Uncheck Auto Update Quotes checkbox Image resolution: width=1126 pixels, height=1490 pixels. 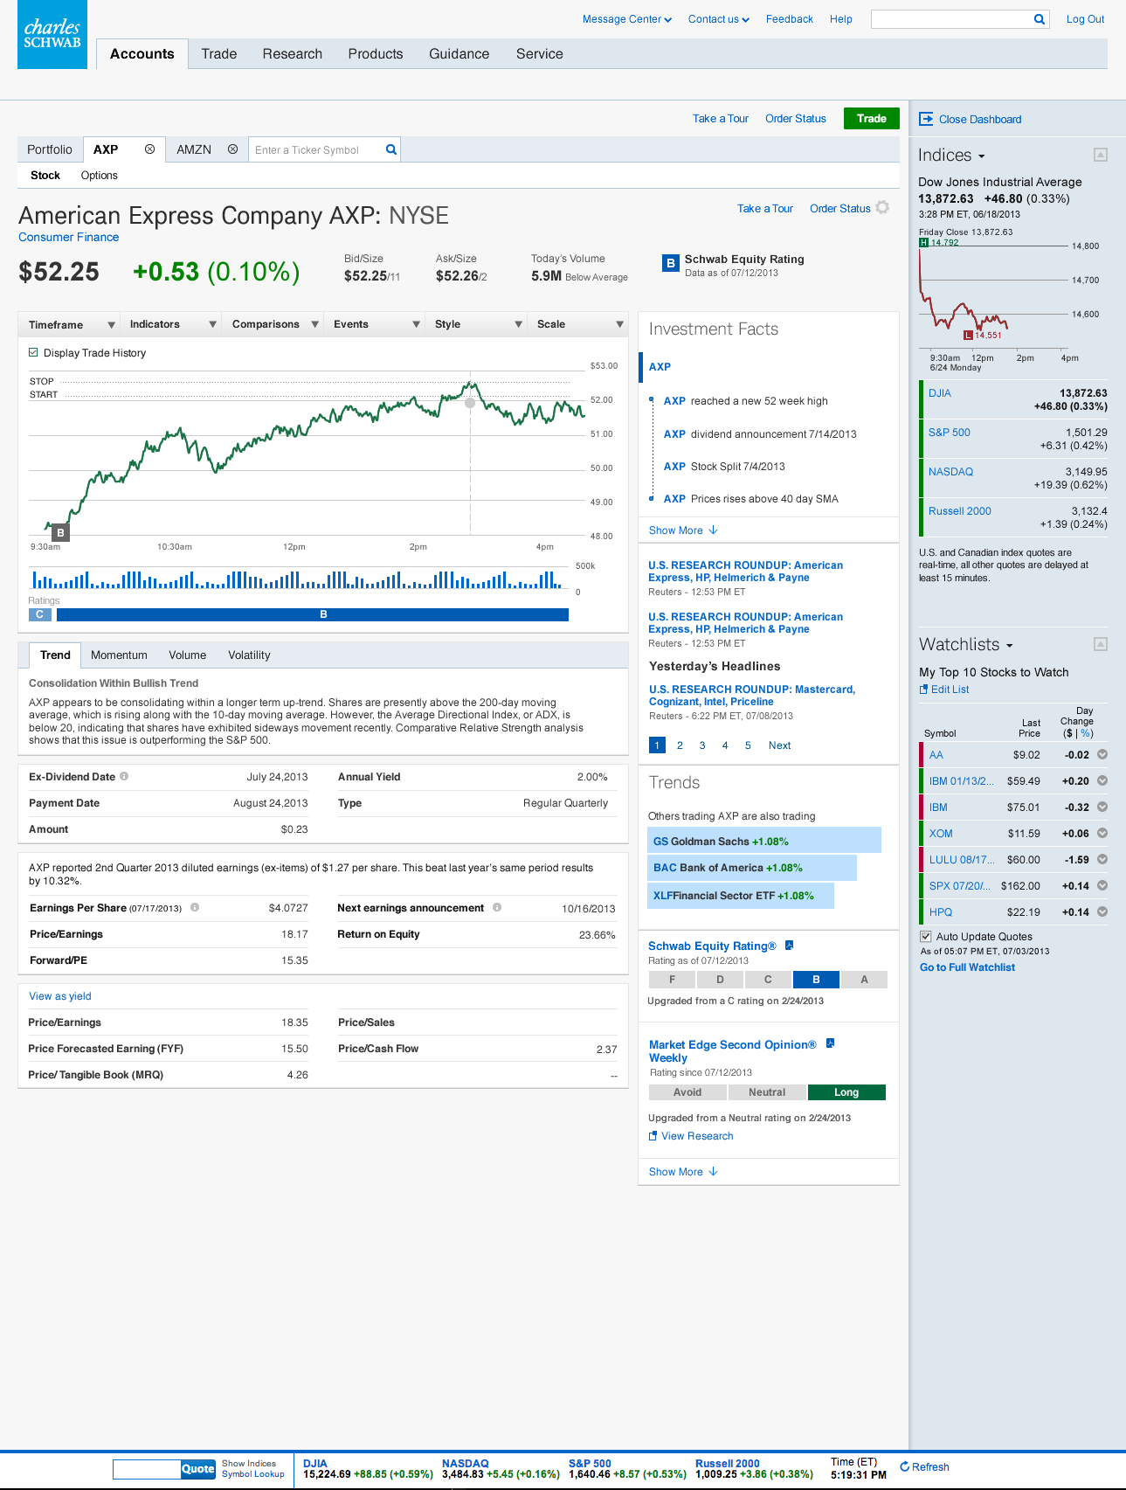tap(926, 936)
